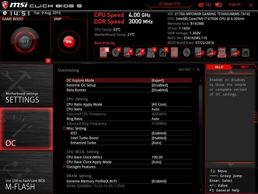This screenshot has height=194, width=258.
Task: Open the red question mark help for Game Boost
Action: pos(48,61)
